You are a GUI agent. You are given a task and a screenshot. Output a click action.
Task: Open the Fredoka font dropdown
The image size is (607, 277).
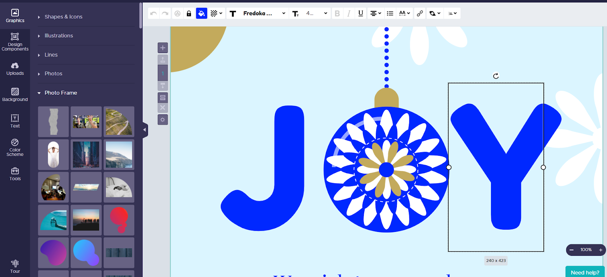[264, 13]
